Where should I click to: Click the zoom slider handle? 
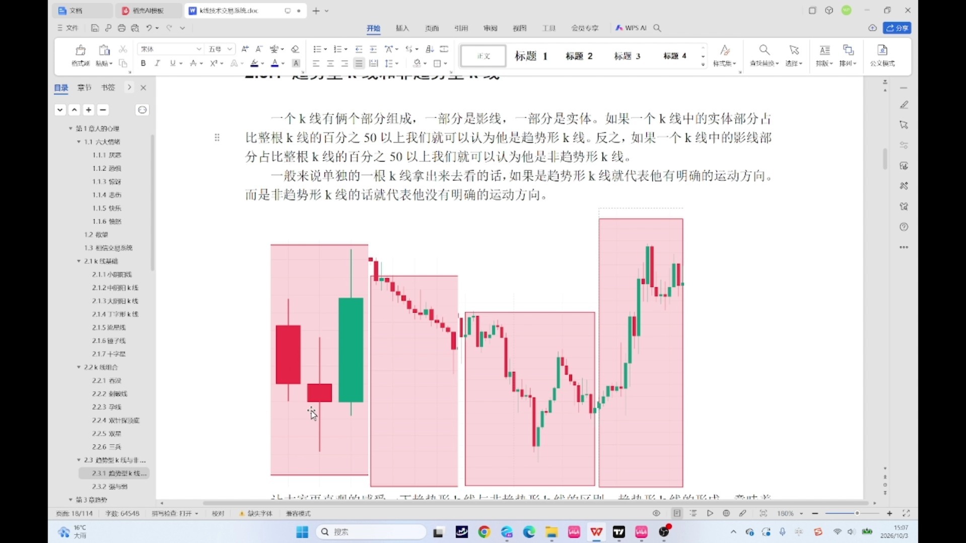[x=857, y=513]
